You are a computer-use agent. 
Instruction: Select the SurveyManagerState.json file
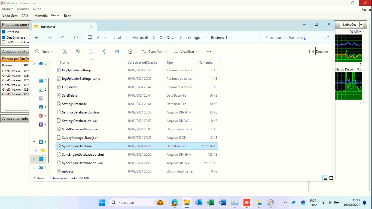coord(137,138)
